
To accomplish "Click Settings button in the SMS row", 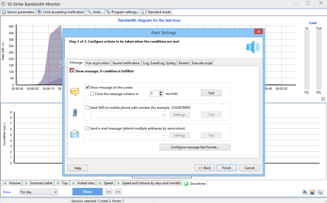I will [x=180, y=115].
